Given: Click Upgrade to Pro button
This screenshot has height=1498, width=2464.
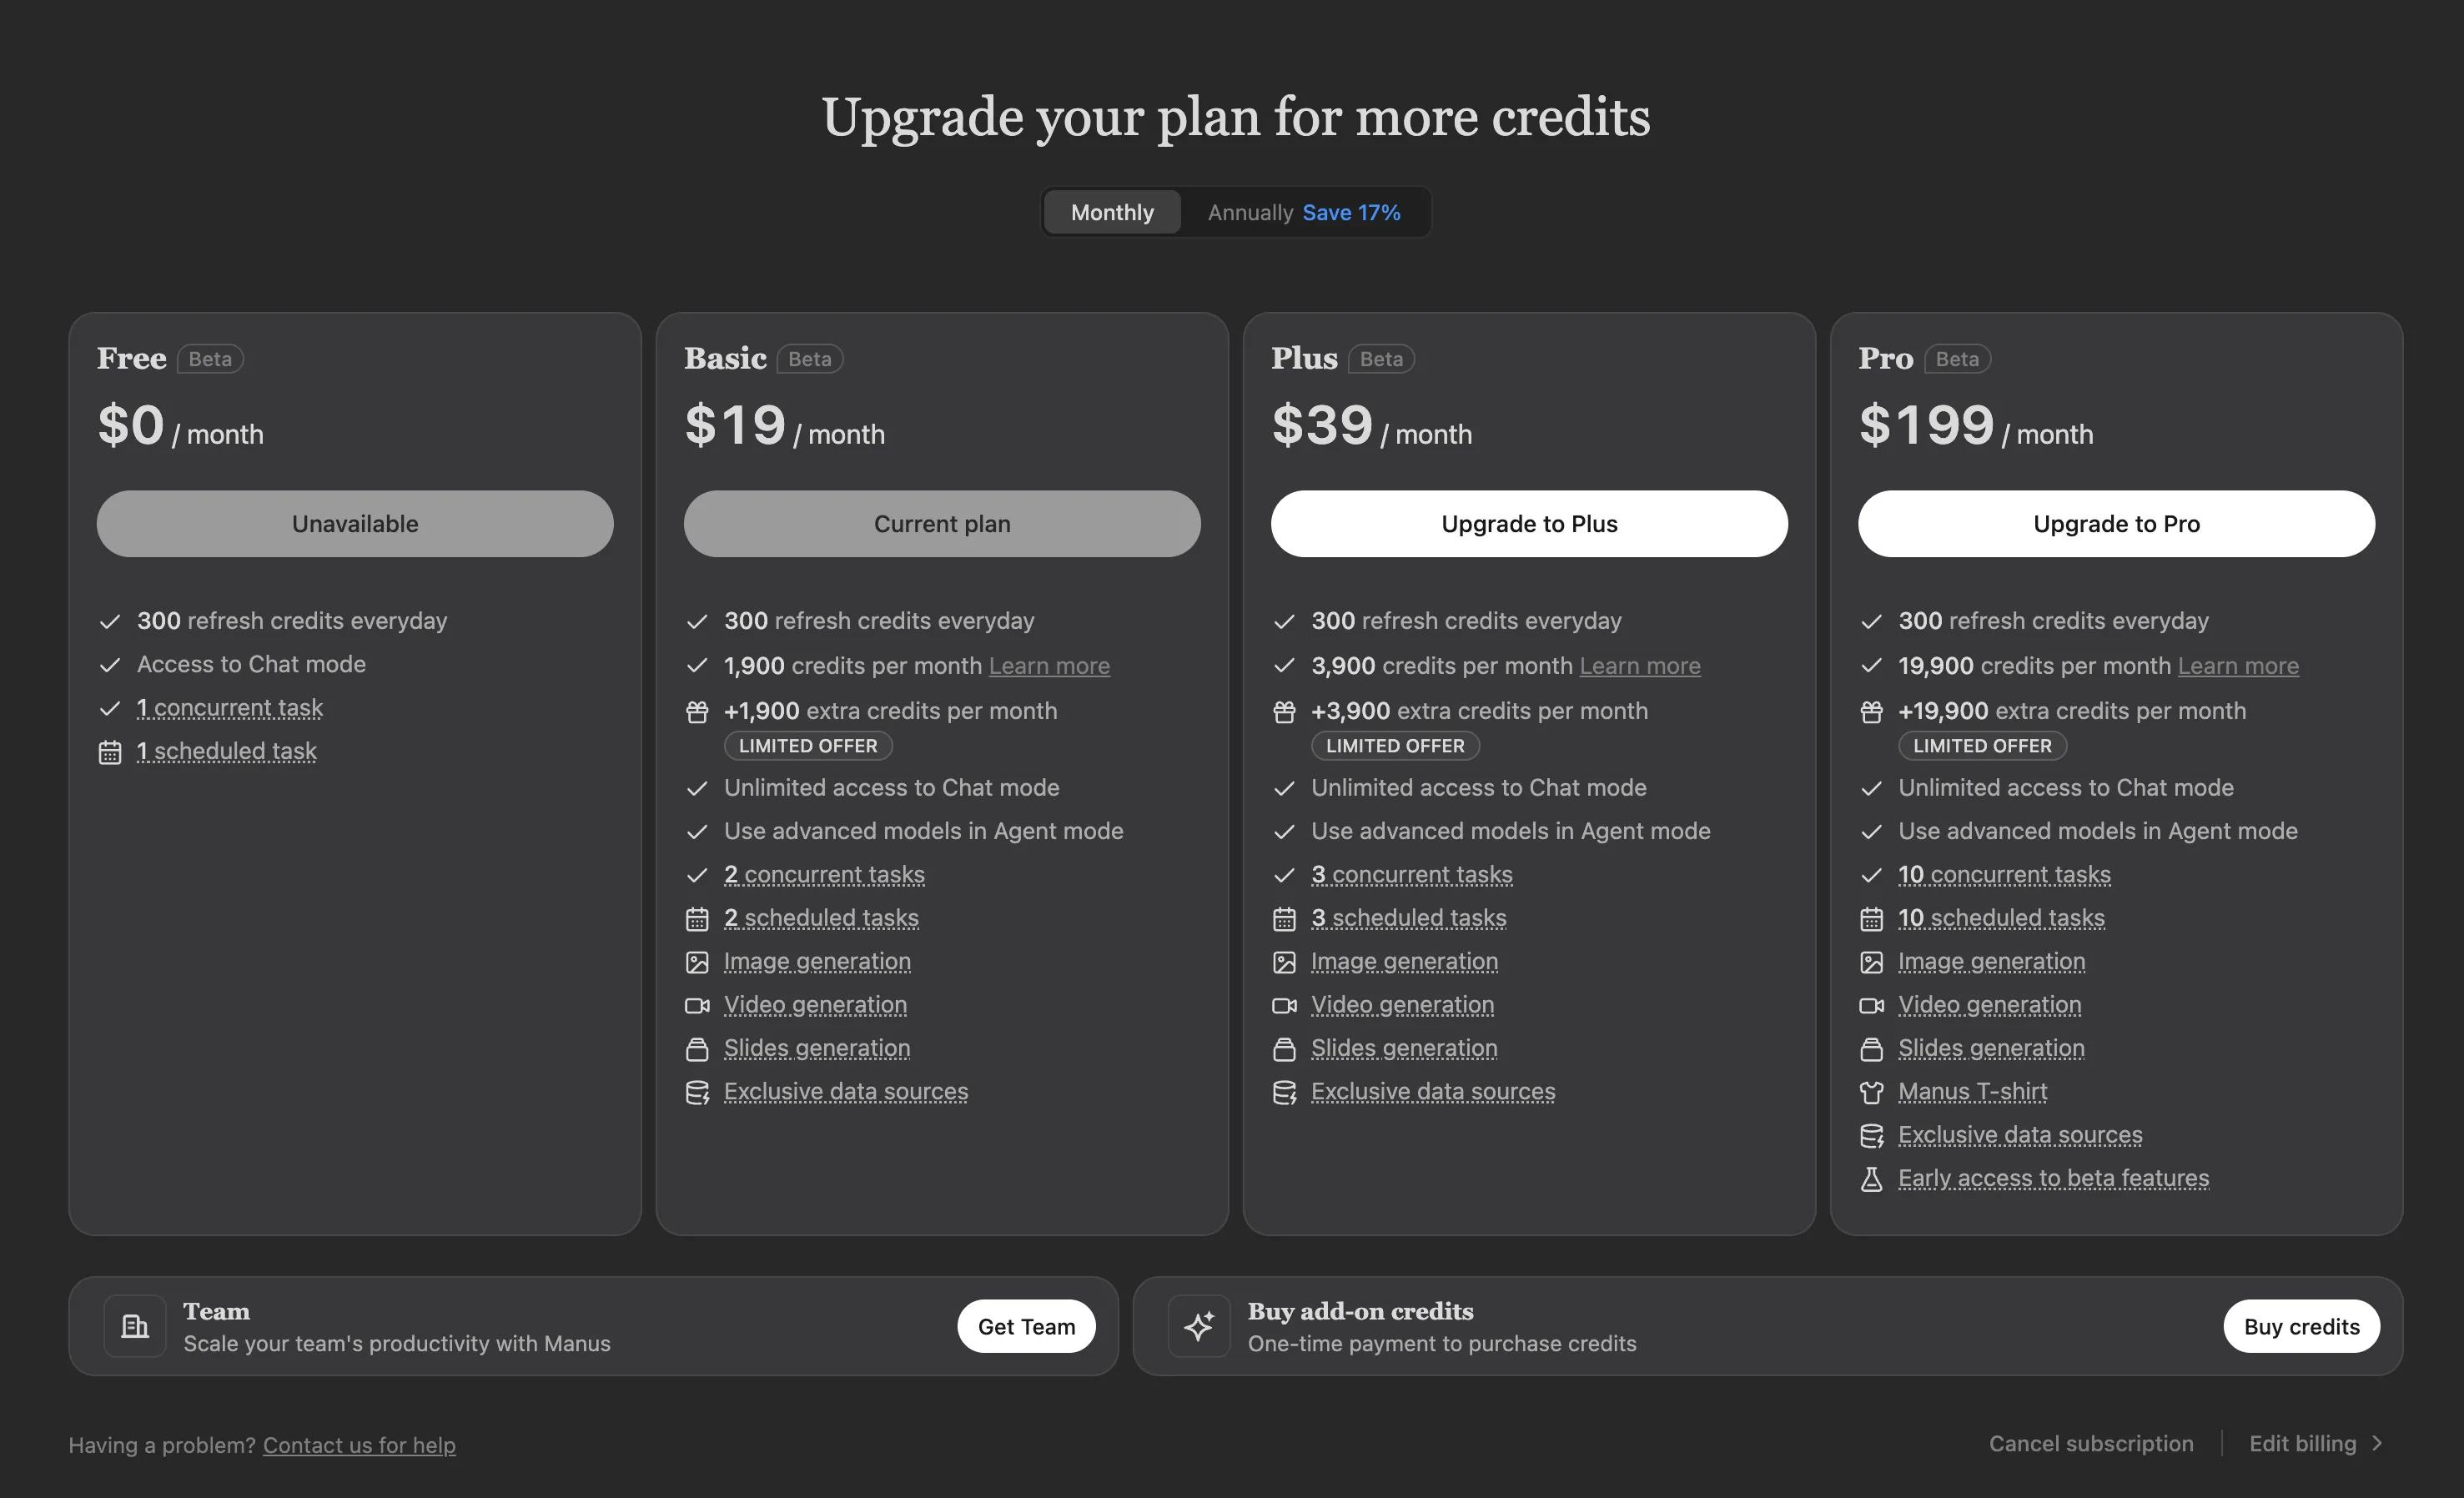Looking at the screenshot, I should (x=2116, y=524).
